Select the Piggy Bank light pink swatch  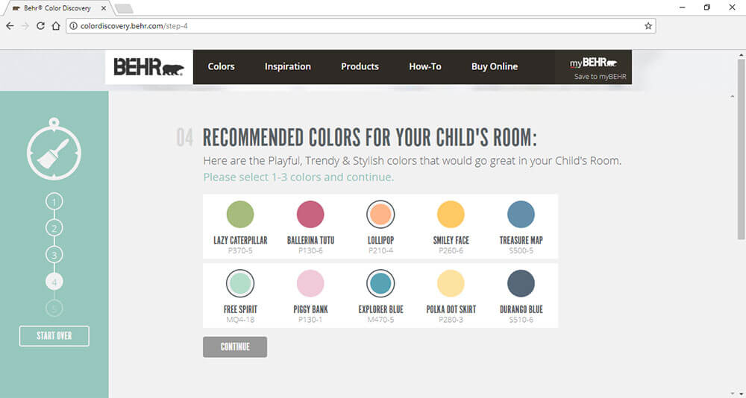(x=310, y=283)
